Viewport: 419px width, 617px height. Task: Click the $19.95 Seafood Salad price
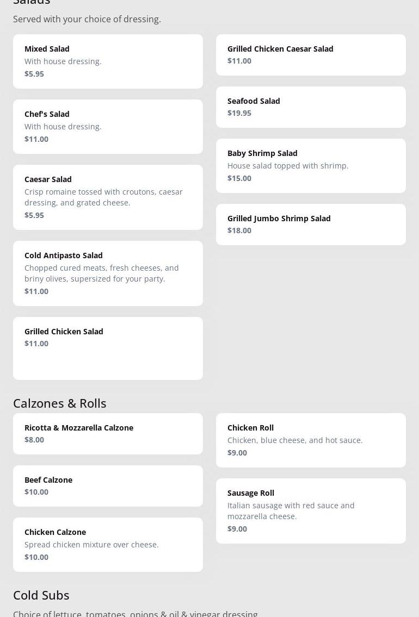point(239,113)
